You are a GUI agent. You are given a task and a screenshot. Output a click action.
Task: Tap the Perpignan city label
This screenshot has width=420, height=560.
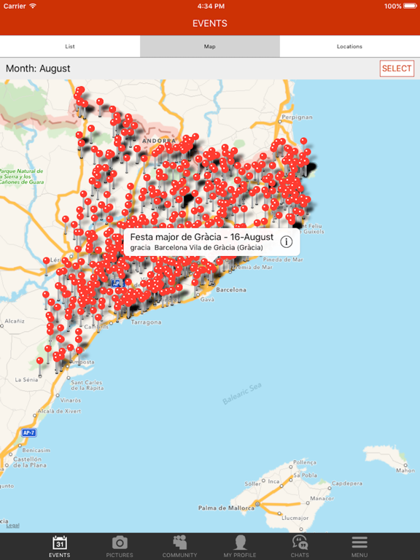point(297,117)
